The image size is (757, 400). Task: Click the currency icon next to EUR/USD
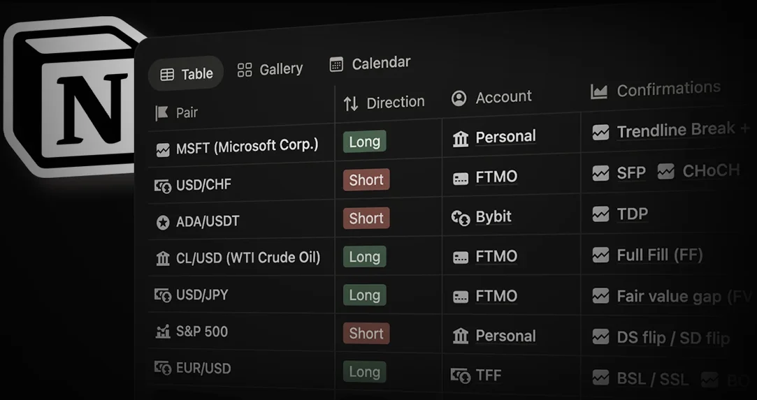[x=163, y=369]
